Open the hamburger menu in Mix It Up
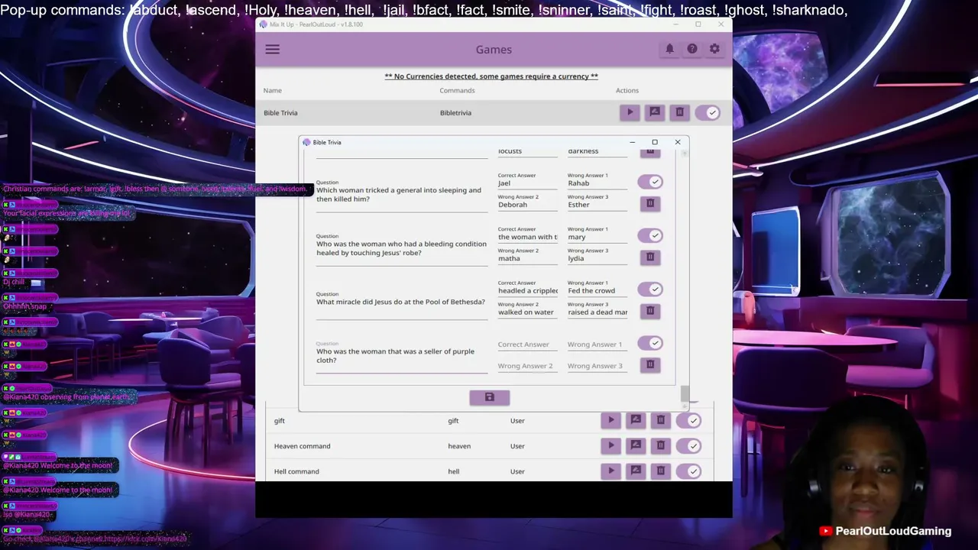 tap(273, 50)
